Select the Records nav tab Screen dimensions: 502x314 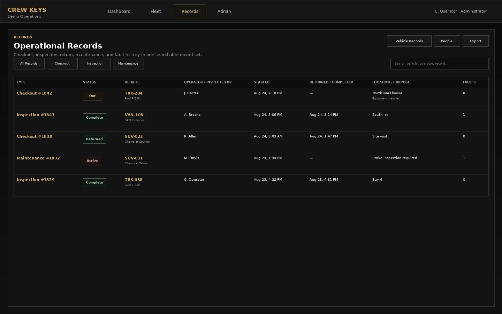click(x=190, y=11)
